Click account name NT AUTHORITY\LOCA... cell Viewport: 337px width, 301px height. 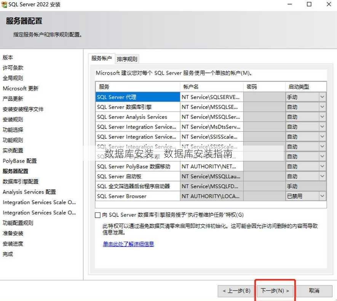coord(212,196)
